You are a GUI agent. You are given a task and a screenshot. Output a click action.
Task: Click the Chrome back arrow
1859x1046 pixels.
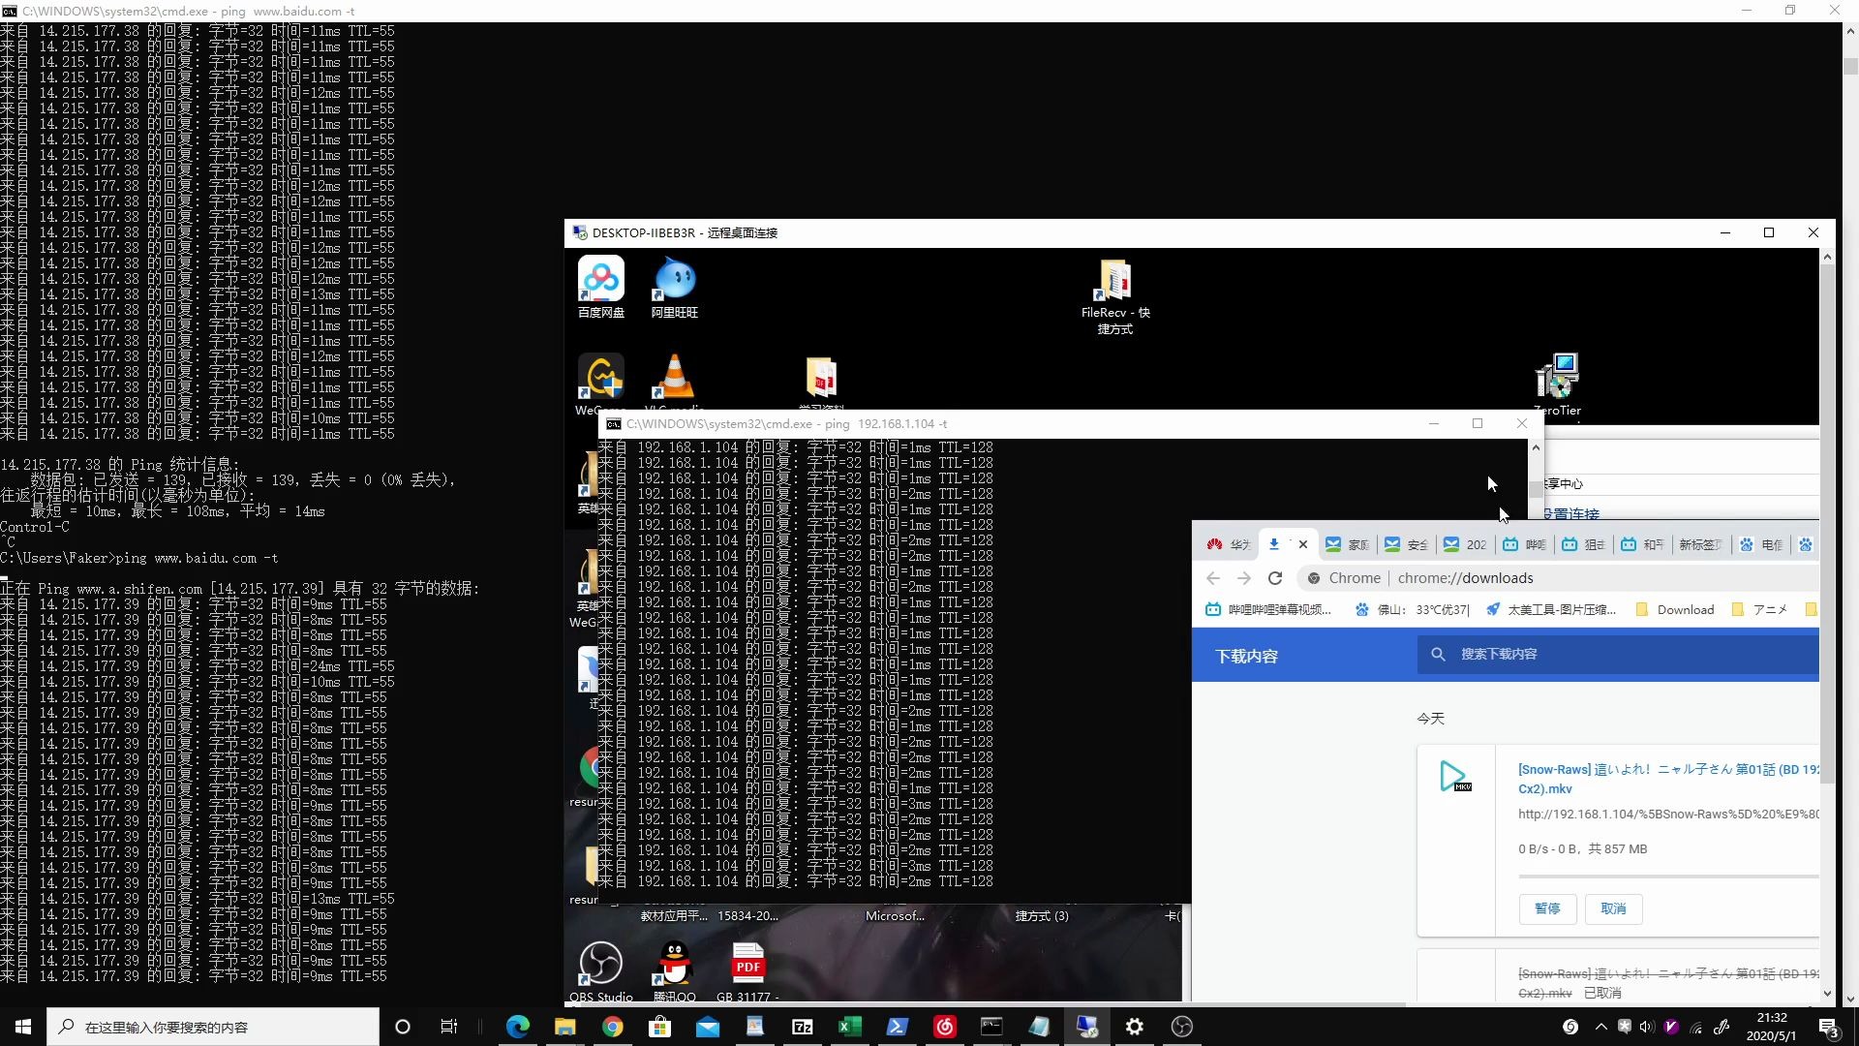(1213, 578)
